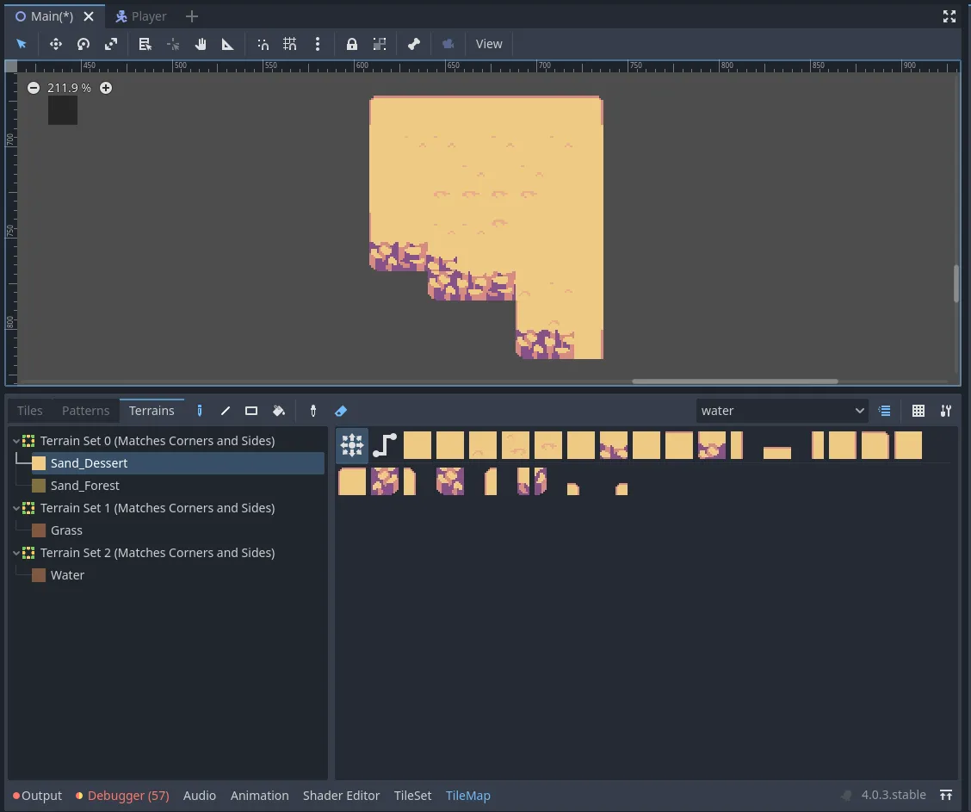Viewport: 971px width, 812px height.
Task: Group the selected node children
Action: (380, 44)
